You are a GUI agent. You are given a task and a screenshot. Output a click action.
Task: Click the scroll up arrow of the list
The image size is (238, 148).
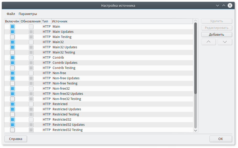196,21
